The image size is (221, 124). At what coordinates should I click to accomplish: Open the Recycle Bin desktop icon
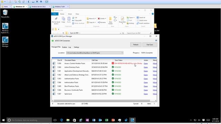tap(5, 14)
